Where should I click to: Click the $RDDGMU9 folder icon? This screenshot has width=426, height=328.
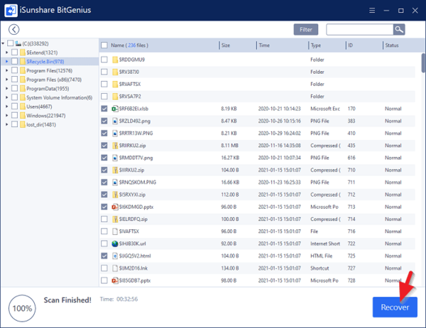(x=115, y=60)
